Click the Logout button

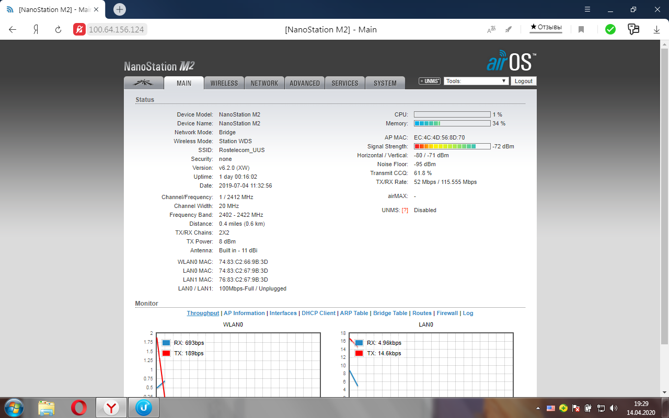pos(523,81)
